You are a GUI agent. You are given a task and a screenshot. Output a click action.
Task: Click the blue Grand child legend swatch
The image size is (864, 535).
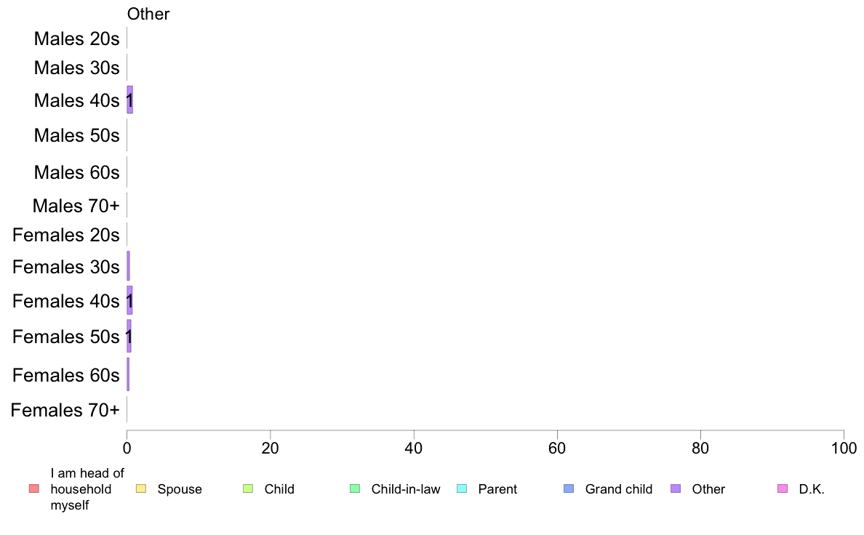tap(569, 488)
